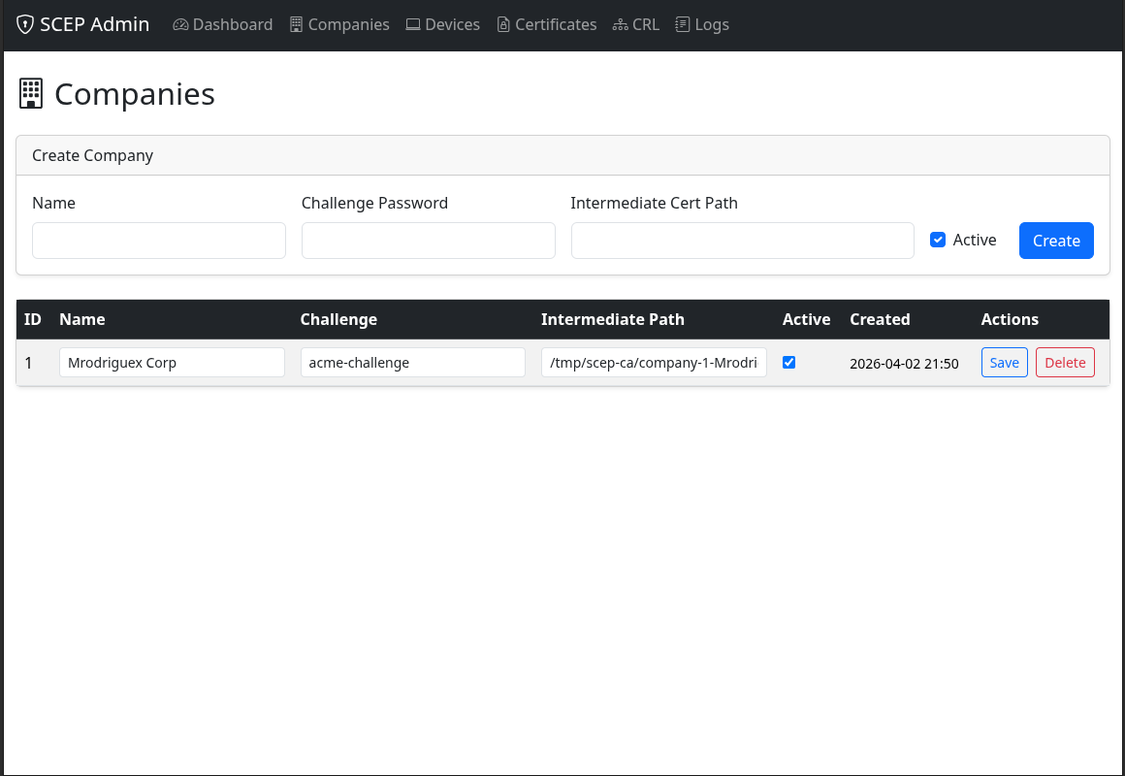Uncheck the Active checkbox in Create Company

coord(938,241)
